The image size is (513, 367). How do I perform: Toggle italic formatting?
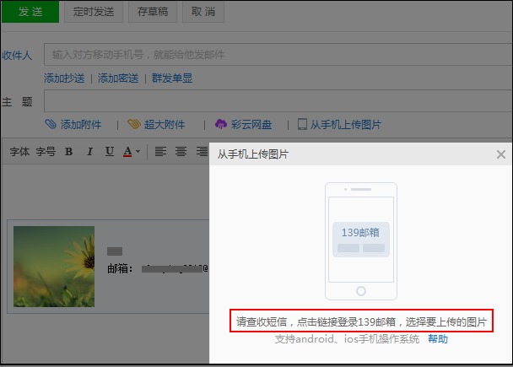click(x=89, y=152)
